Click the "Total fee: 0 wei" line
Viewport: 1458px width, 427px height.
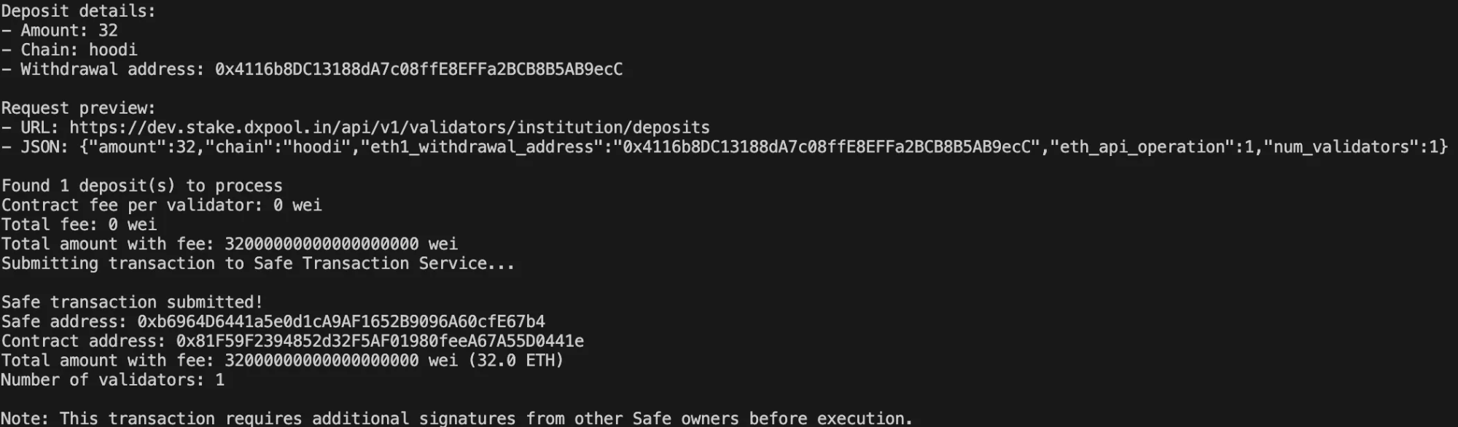click(79, 224)
